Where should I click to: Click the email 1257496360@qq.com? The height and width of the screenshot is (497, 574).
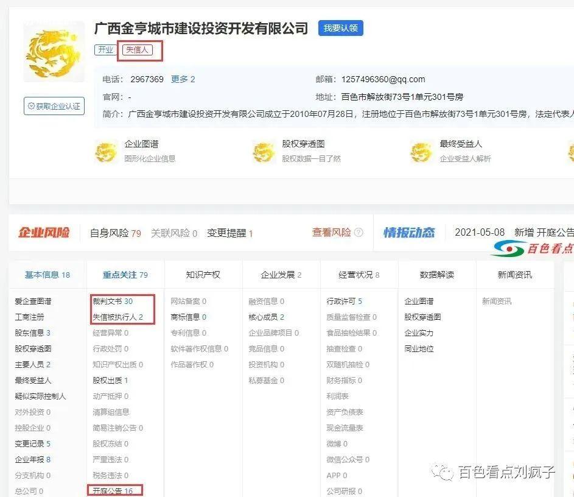(383, 79)
